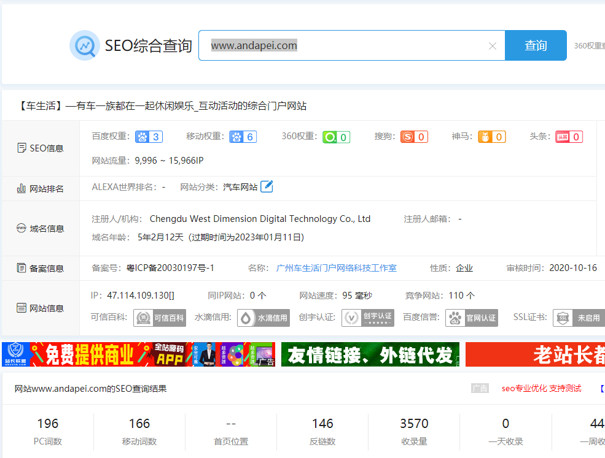Select the 网站信息 sidebar item
605x458 pixels.
click(x=39, y=307)
